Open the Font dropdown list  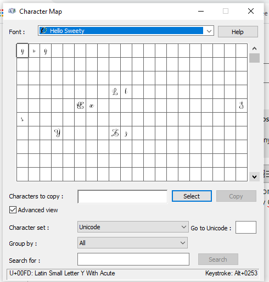pyautogui.click(x=209, y=31)
